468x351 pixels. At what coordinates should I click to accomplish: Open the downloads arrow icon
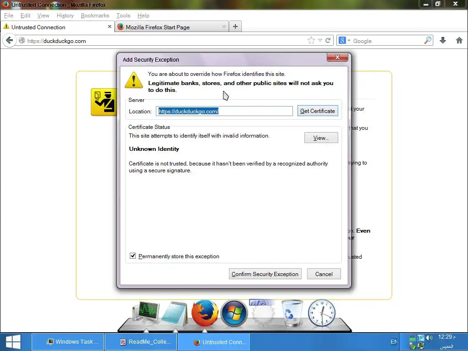[443, 40]
